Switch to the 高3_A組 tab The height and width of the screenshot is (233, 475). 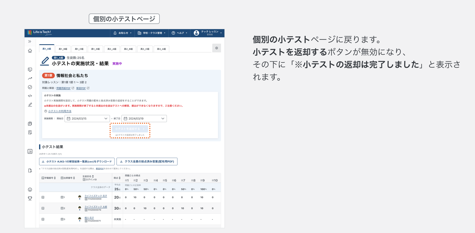162,49
